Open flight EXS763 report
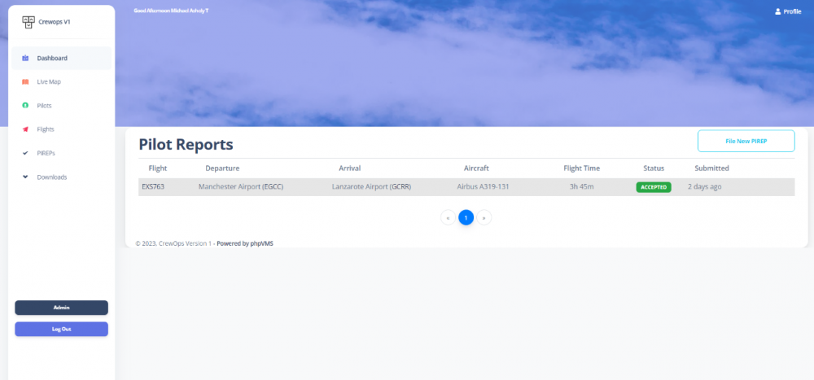 click(152, 187)
